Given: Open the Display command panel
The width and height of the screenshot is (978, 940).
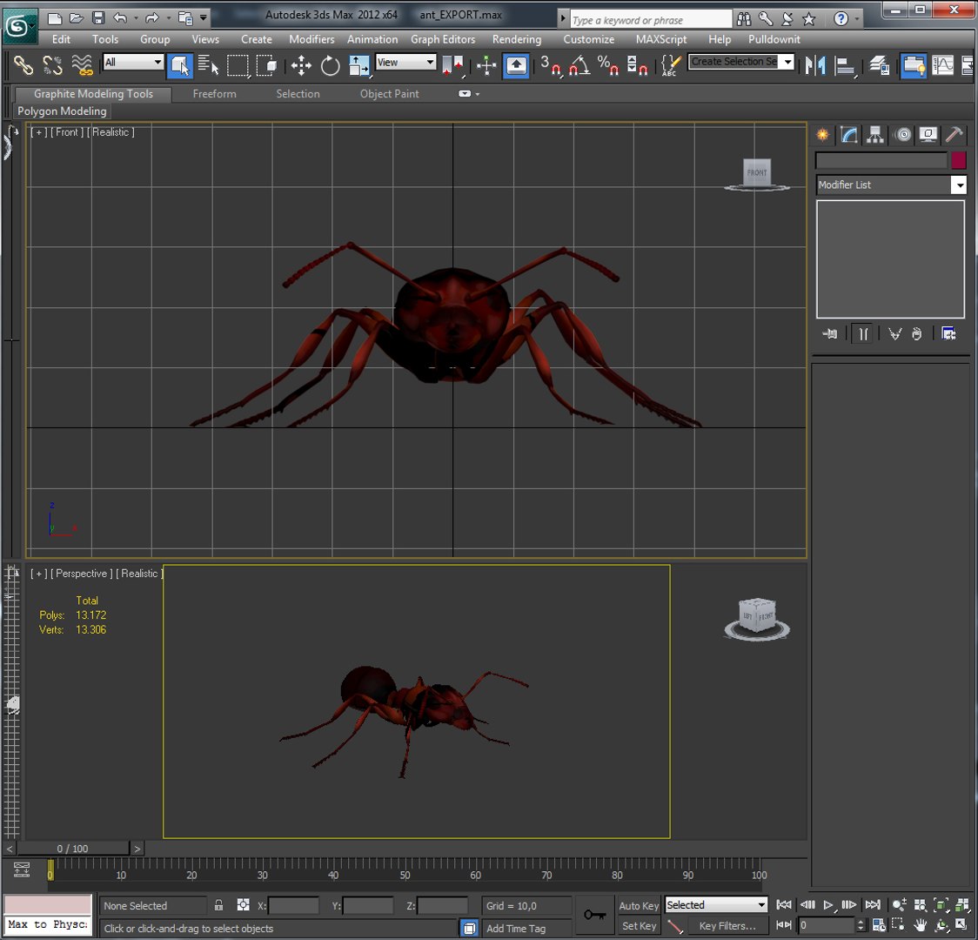Looking at the screenshot, I should 928,135.
